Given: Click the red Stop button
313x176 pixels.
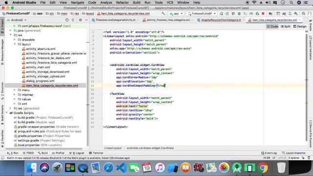Looking at the screenshot, I should point(263,14).
